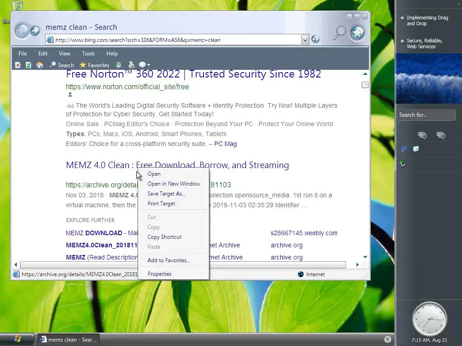Click the History toolbar icon
The width and height of the screenshot is (462, 346).
pyautogui.click(x=118, y=65)
